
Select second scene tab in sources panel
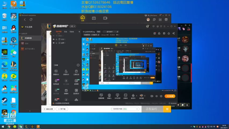66,32
